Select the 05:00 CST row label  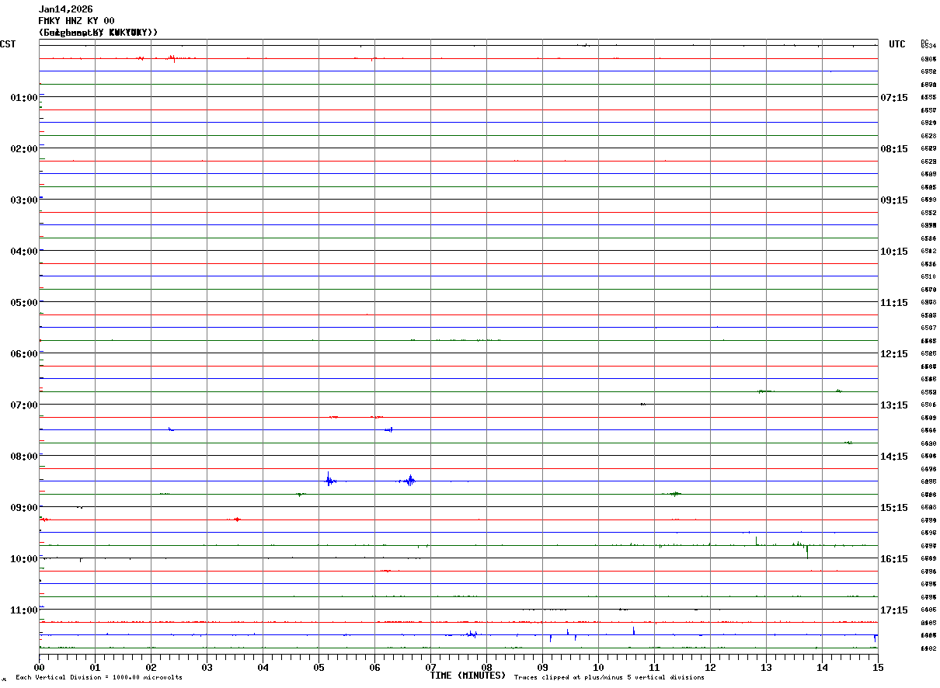(24, 303)
